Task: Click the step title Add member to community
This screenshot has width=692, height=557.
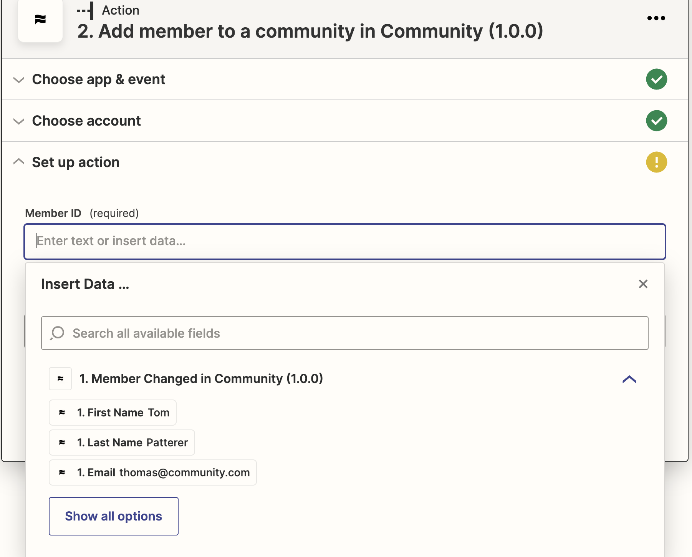Action: point(310,31)
